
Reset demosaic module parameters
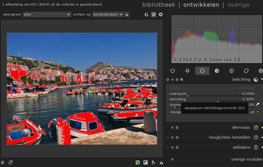[x=177, y=128]
